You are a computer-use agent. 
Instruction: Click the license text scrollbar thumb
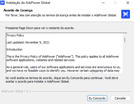[x=125, y=40]
